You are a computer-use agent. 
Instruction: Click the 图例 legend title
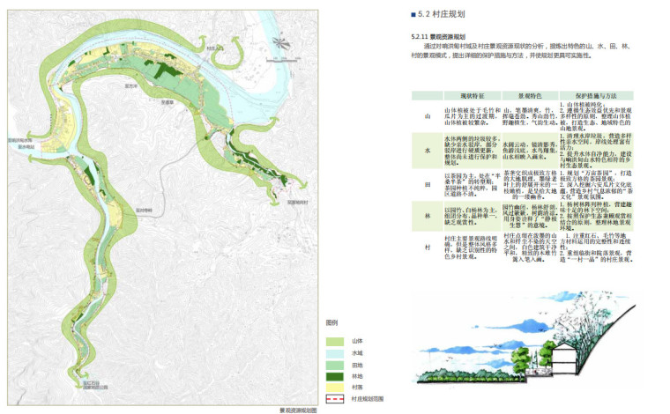(332, 324)
